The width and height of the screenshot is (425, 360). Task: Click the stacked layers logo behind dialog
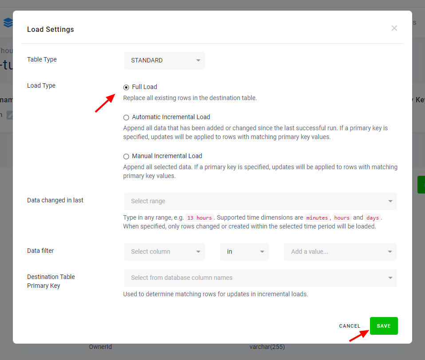(8, 22)
